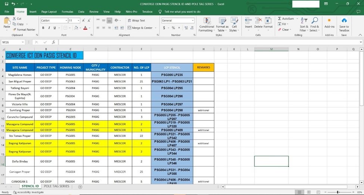Apply accounting dollar number format

tap(164, 28)
